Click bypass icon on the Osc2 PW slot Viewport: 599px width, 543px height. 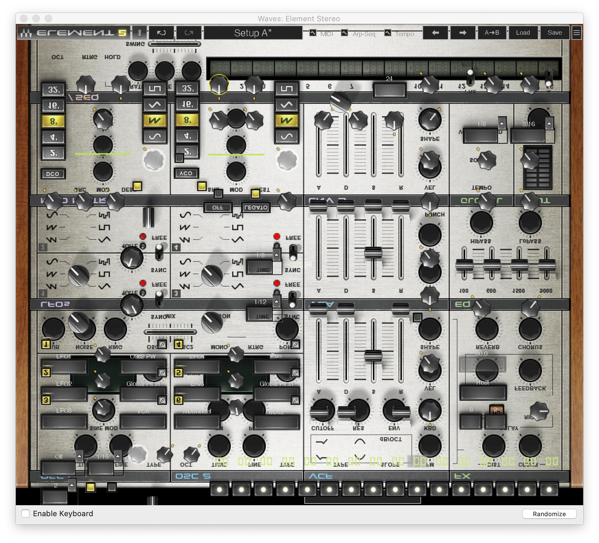[x=162, y=373]
